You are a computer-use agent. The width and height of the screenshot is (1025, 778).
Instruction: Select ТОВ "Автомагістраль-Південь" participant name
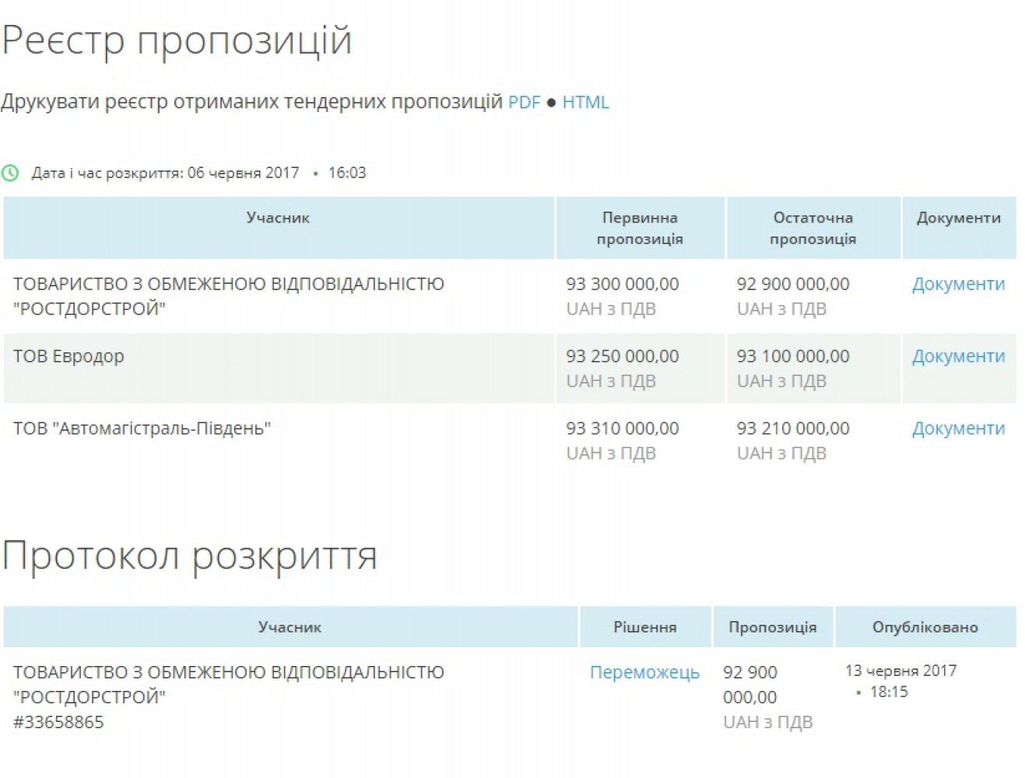(142, 429)
